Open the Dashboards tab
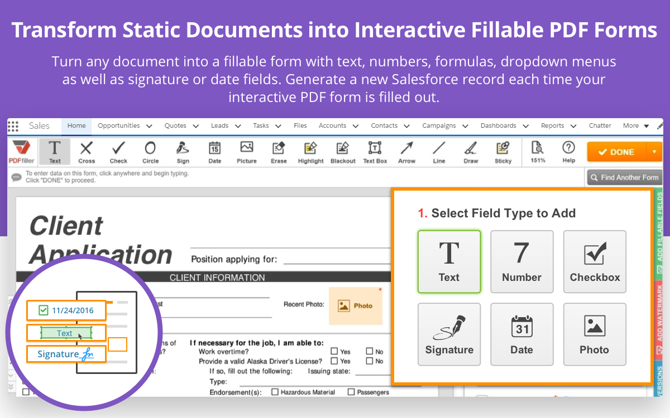 (x=498, y=126)
